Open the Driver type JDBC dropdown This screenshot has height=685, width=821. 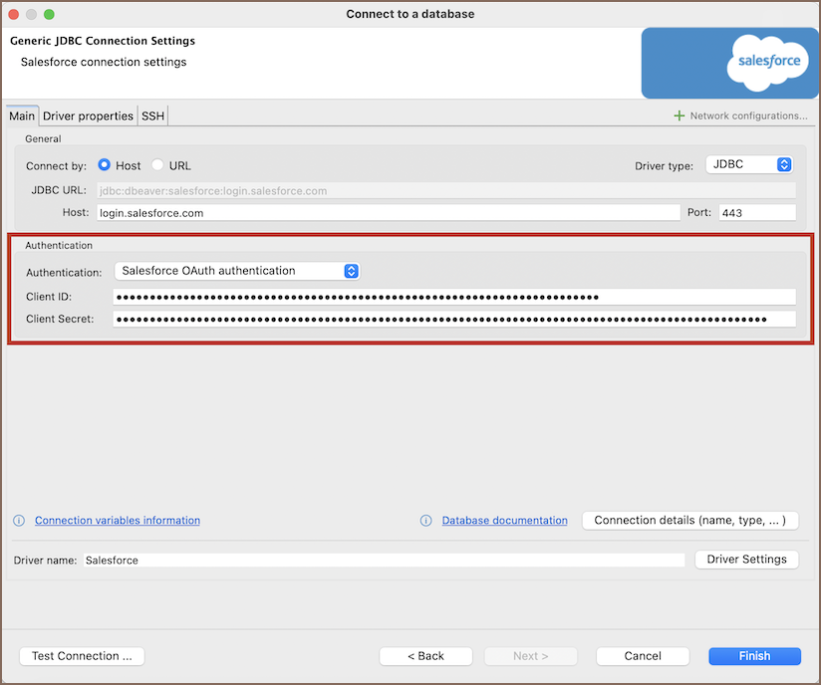(x=748, y=165)
